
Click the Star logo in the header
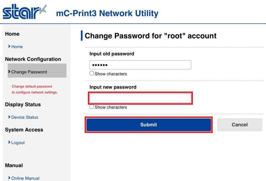[24, 12]
